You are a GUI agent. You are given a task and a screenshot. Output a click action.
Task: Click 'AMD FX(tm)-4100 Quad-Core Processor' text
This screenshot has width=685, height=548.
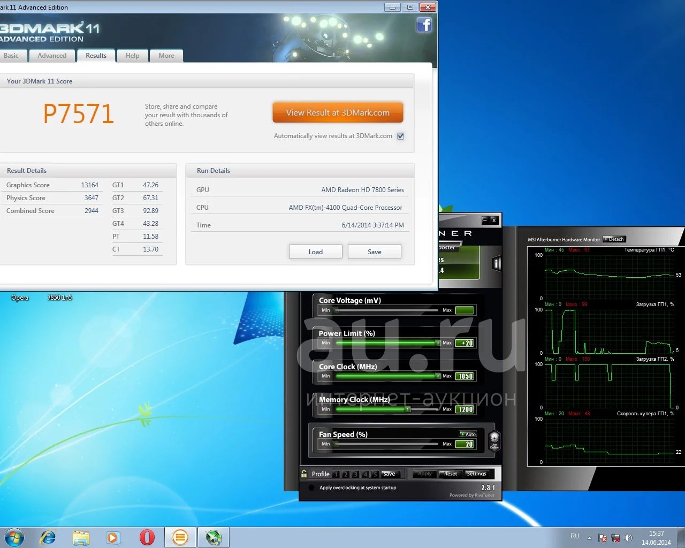click(x=346, y=208)
